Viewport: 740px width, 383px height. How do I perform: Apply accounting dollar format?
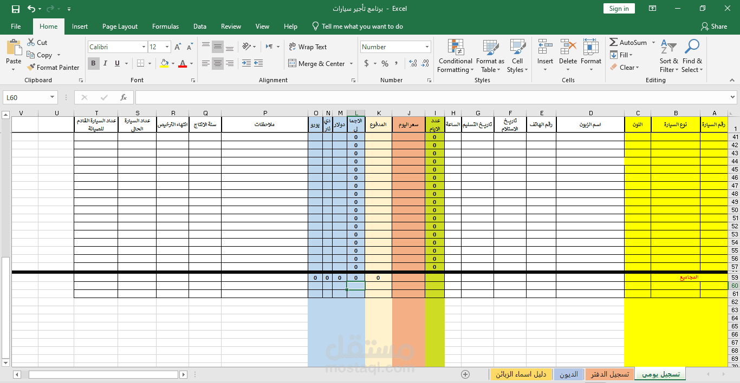tap(367, 64)
